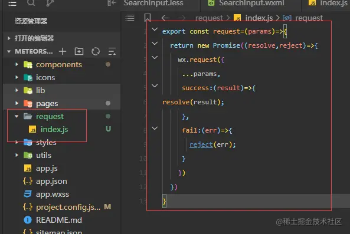This screenshot has width=350, height=234.
Task: Select the styles folder
Action: [x=46, y=142]
